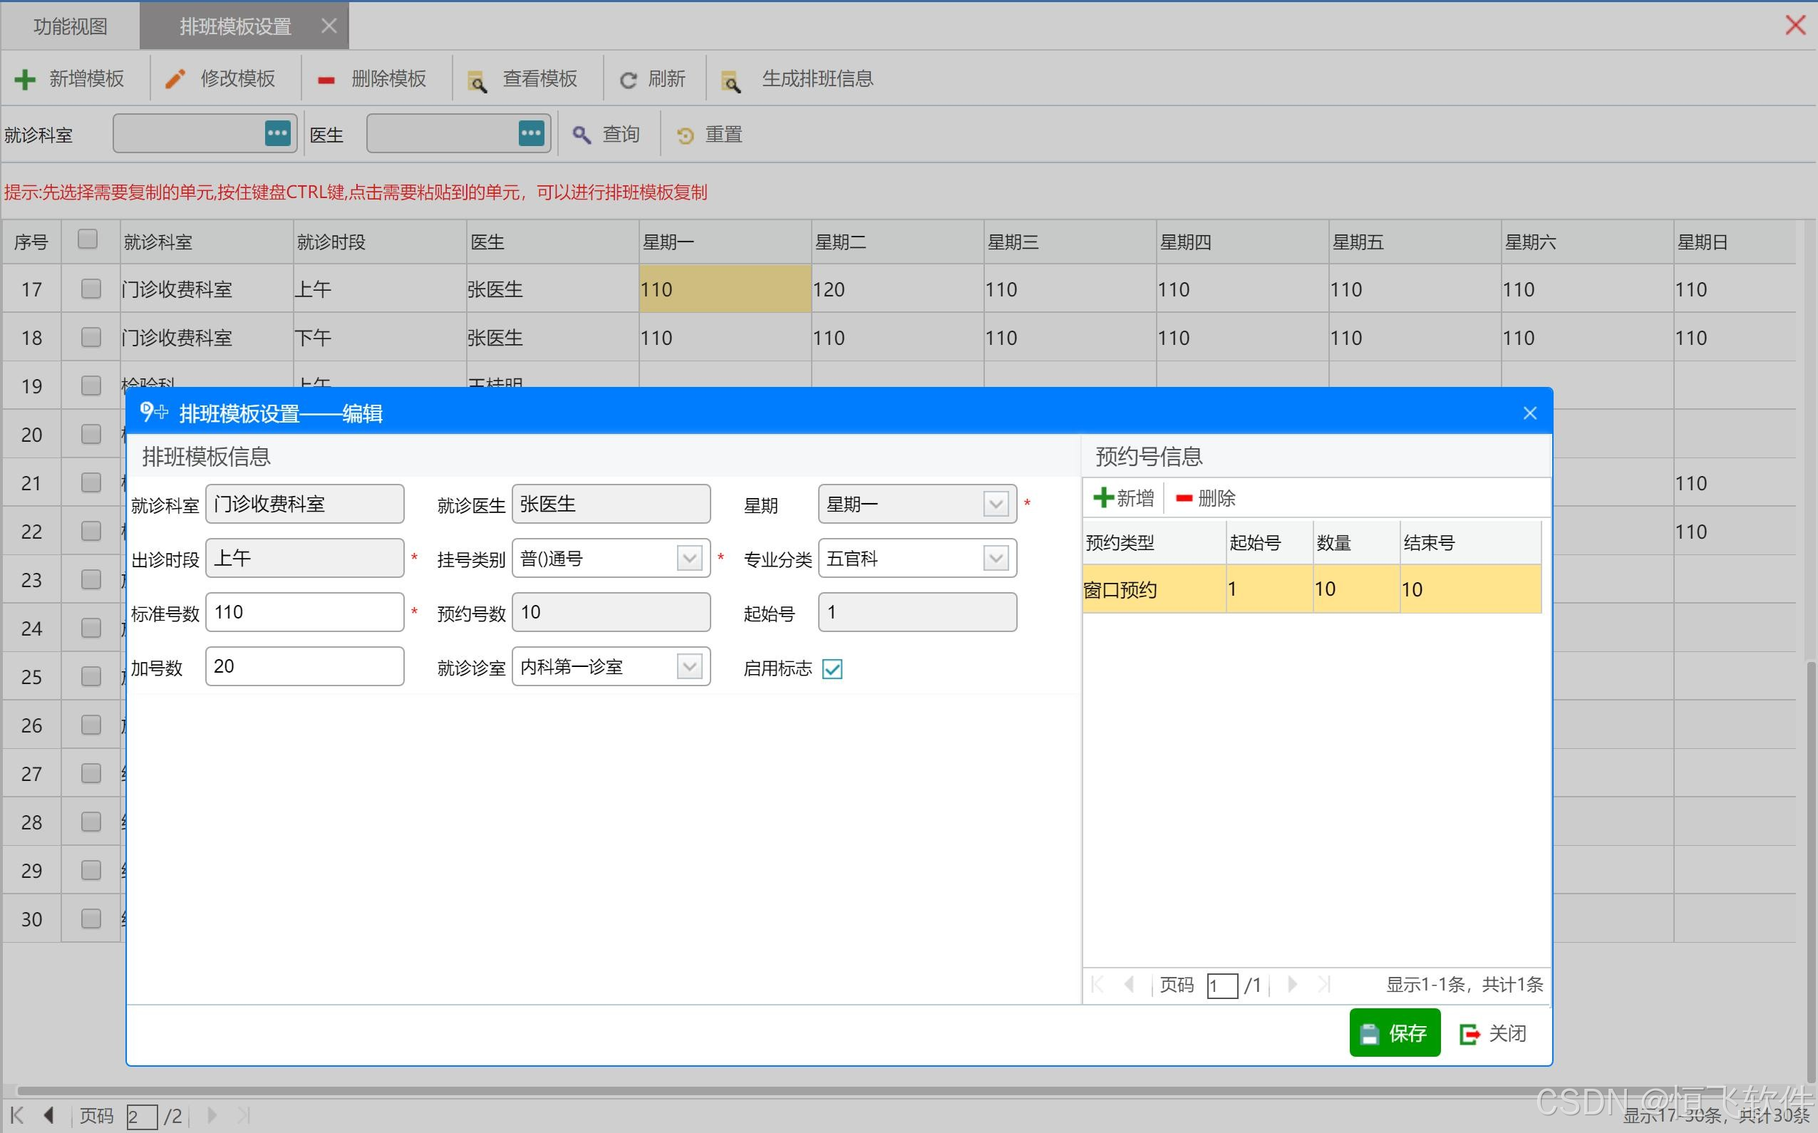
Task: Click the 保存 save button
Action: pos(1394,1033)
